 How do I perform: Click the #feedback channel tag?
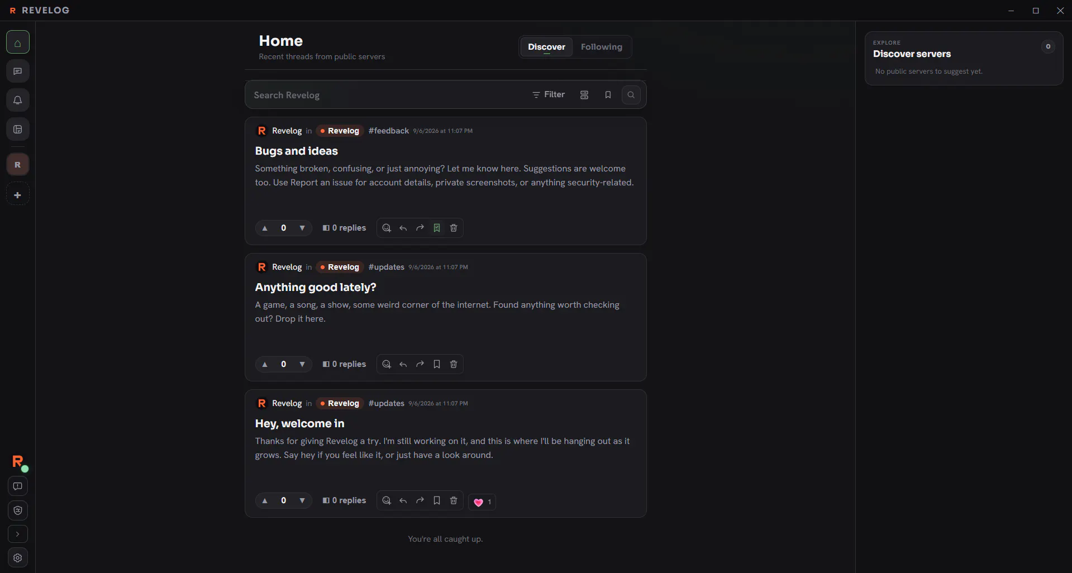pos(389,131)
